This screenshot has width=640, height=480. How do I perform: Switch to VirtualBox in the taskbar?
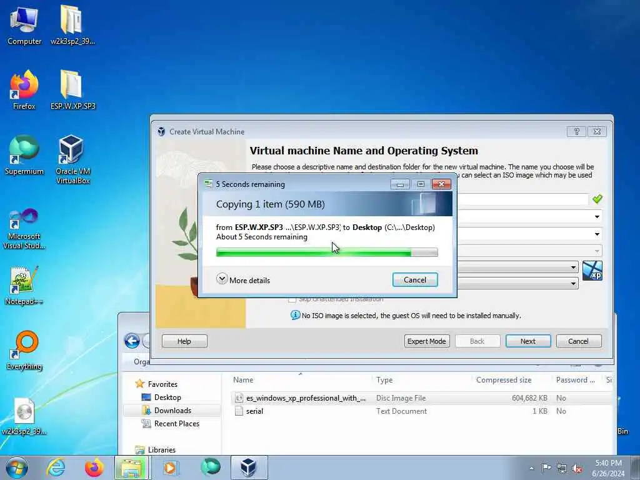point(249,467)
